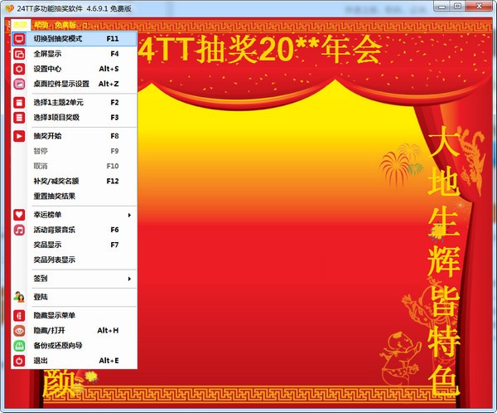
Task: Open 设置中心 via its gear icon
Action: [19, 69]
